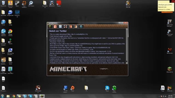Switch to the Minecraft launcher taskbar button

42,96
